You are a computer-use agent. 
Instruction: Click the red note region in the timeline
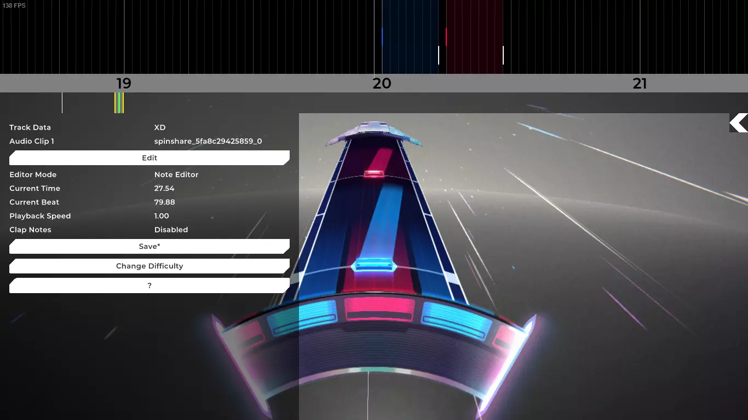point(474,37)
